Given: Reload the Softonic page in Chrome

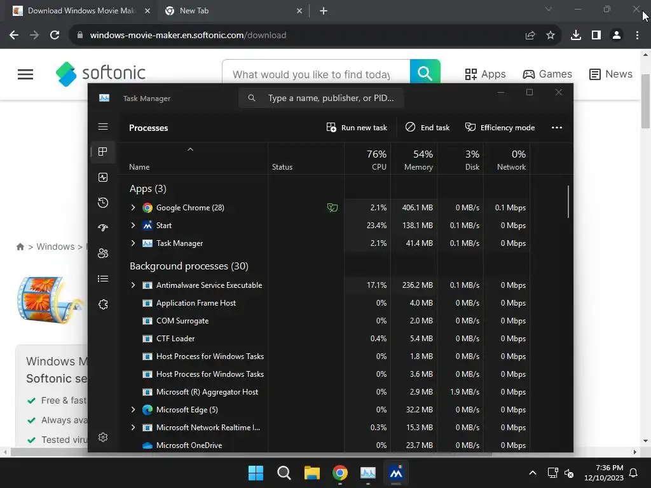Looking at the screenshot, I should point(55,36).
